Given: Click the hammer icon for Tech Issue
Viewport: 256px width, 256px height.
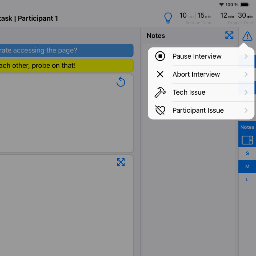Looking at the screenshot, I should click(x=160, y=92).
